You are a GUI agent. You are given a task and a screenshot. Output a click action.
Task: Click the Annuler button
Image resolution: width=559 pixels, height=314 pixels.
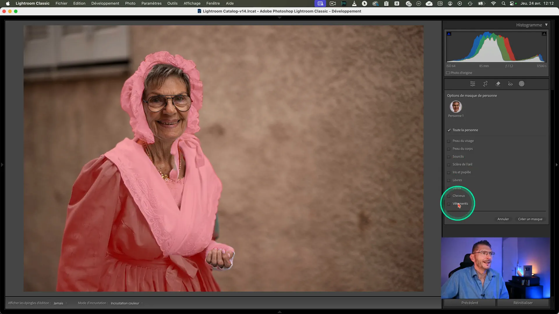point(503,219)
